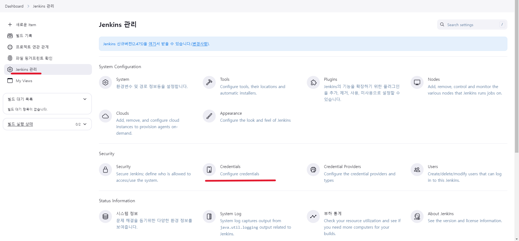Click the Credential Providers description text
The width and height of the screenshot is (519, 241).
pyautogui.click(x=360, y=177)
